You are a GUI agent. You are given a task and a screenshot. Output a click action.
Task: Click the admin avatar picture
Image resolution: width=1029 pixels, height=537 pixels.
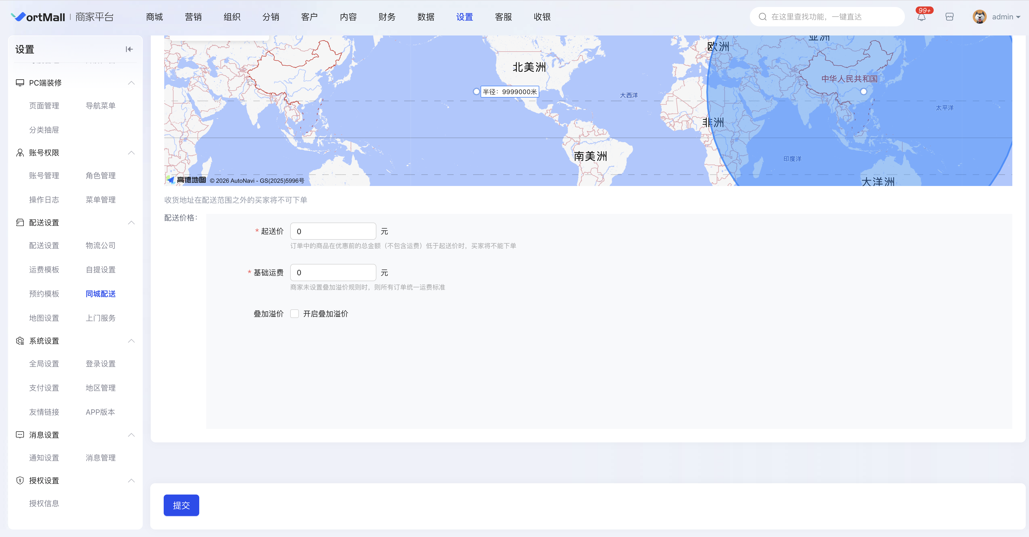click(979, 17)
